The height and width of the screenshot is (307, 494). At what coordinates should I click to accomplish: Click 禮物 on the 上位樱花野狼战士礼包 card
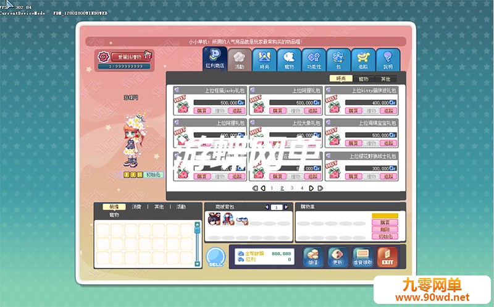pyautogui.click(x=371, y=177)
